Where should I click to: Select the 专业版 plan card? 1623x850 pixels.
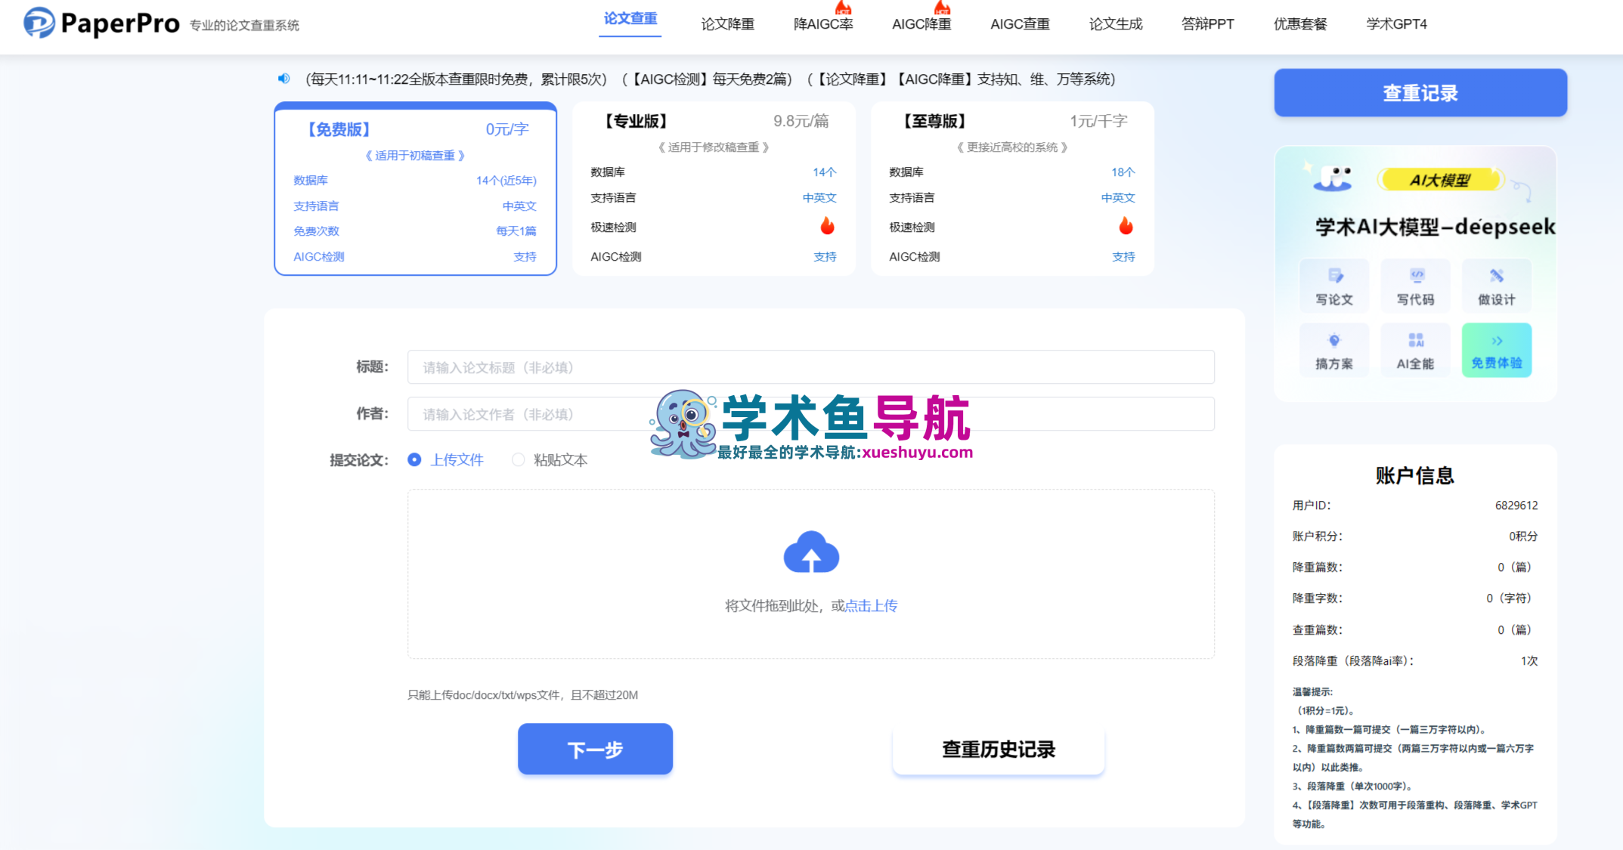tap(714, 189)
